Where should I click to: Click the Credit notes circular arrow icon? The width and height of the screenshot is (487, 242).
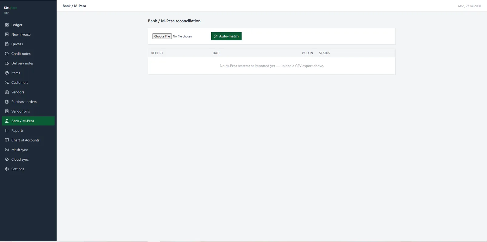(7, 54)
